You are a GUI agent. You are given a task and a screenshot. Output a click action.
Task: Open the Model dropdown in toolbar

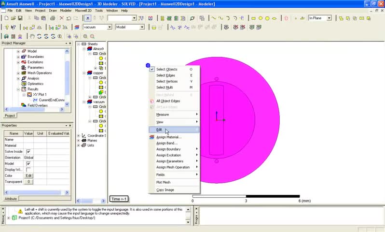pyautogui.click(x=142, y=27)
